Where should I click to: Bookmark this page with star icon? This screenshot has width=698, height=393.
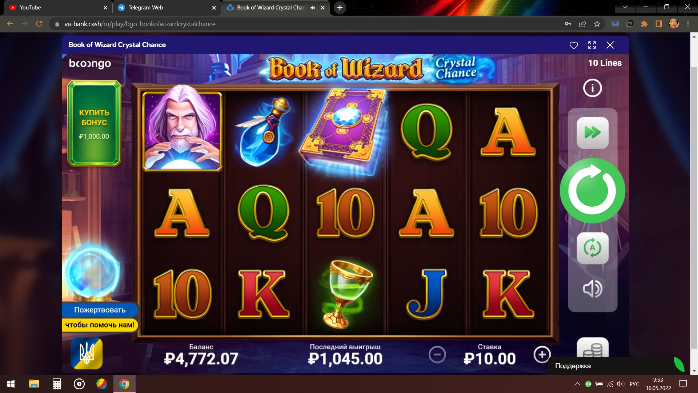tap(597, 24)
